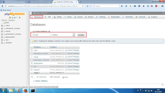
Task: Click the Adblock Plus ABP icon
Action: pos(156,6)
